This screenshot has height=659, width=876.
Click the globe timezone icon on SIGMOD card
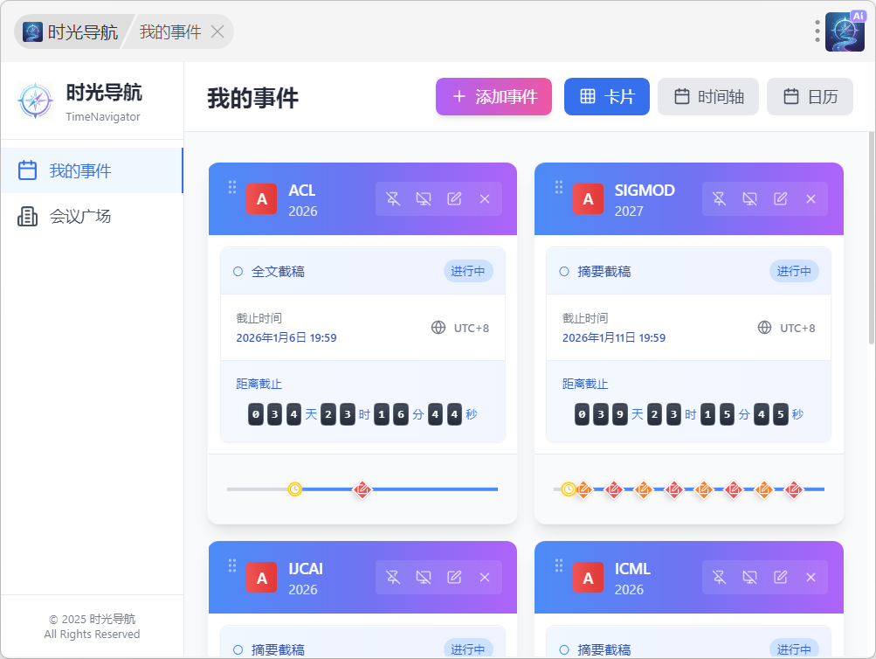pos(765,328)
